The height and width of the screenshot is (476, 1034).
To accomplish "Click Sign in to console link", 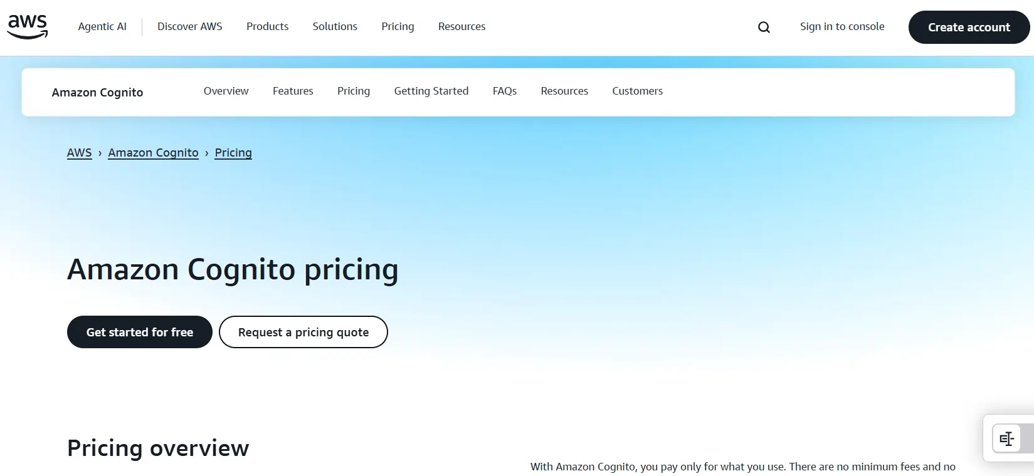I will click(842, 26).
